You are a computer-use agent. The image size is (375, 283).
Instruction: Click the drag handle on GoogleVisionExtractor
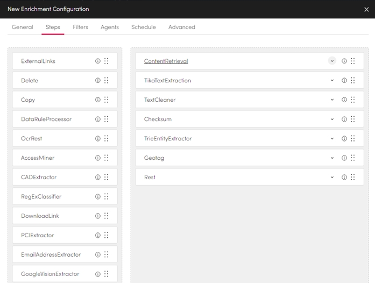tap(107, 274)
